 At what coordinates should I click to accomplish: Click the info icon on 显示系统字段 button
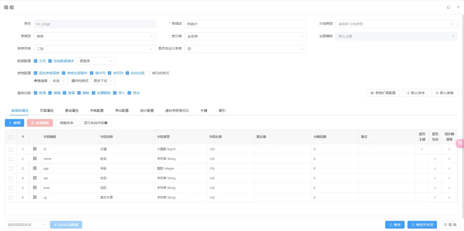pos(106,123)
